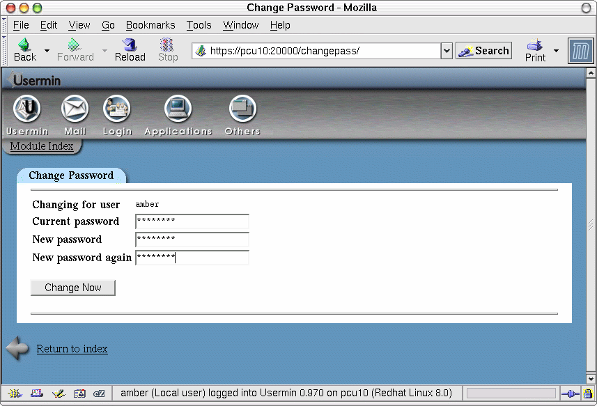This screenshot has height=406, width=597.
Task: Open the Edit menu
Action: click(48, 25)
